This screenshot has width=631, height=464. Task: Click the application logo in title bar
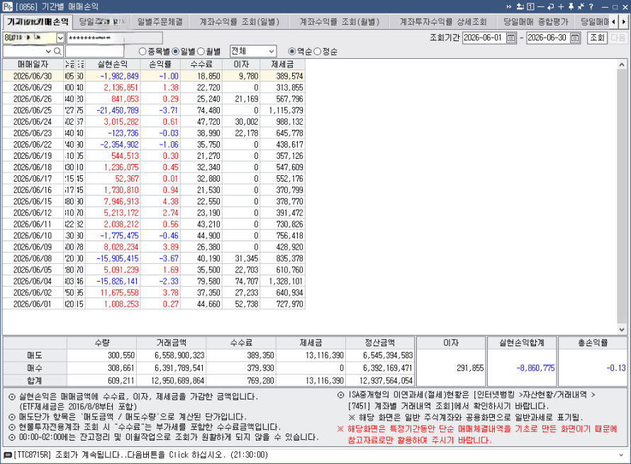point(7,6)
